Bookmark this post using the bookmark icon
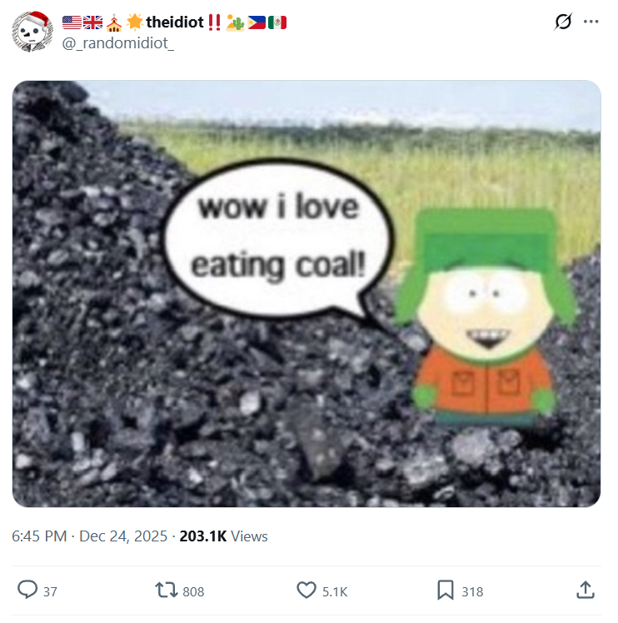This screenshot has width=618, height=623. 446,591
